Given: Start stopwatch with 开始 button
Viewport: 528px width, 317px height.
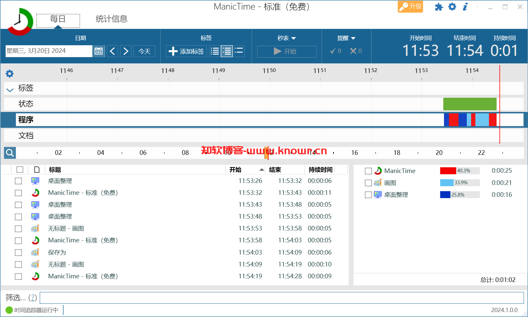Looking at the screenshot, I should tap(286, 52).
